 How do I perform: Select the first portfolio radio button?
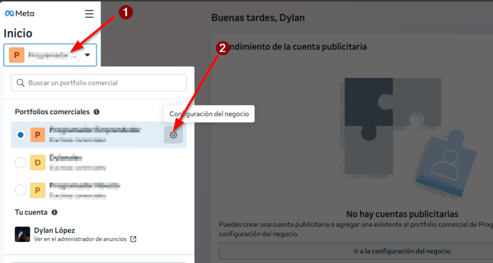point(20,135)
